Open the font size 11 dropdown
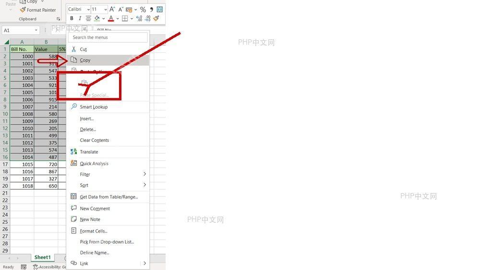This screenshot has width=480, height=270. [x=105, y=10]
